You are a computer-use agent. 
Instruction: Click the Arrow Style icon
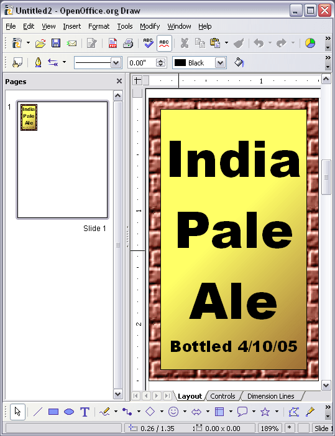tap(53, 62)
